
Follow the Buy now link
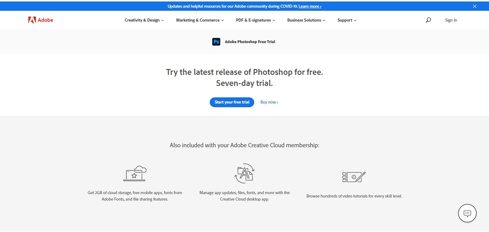[x=269, y=102]
